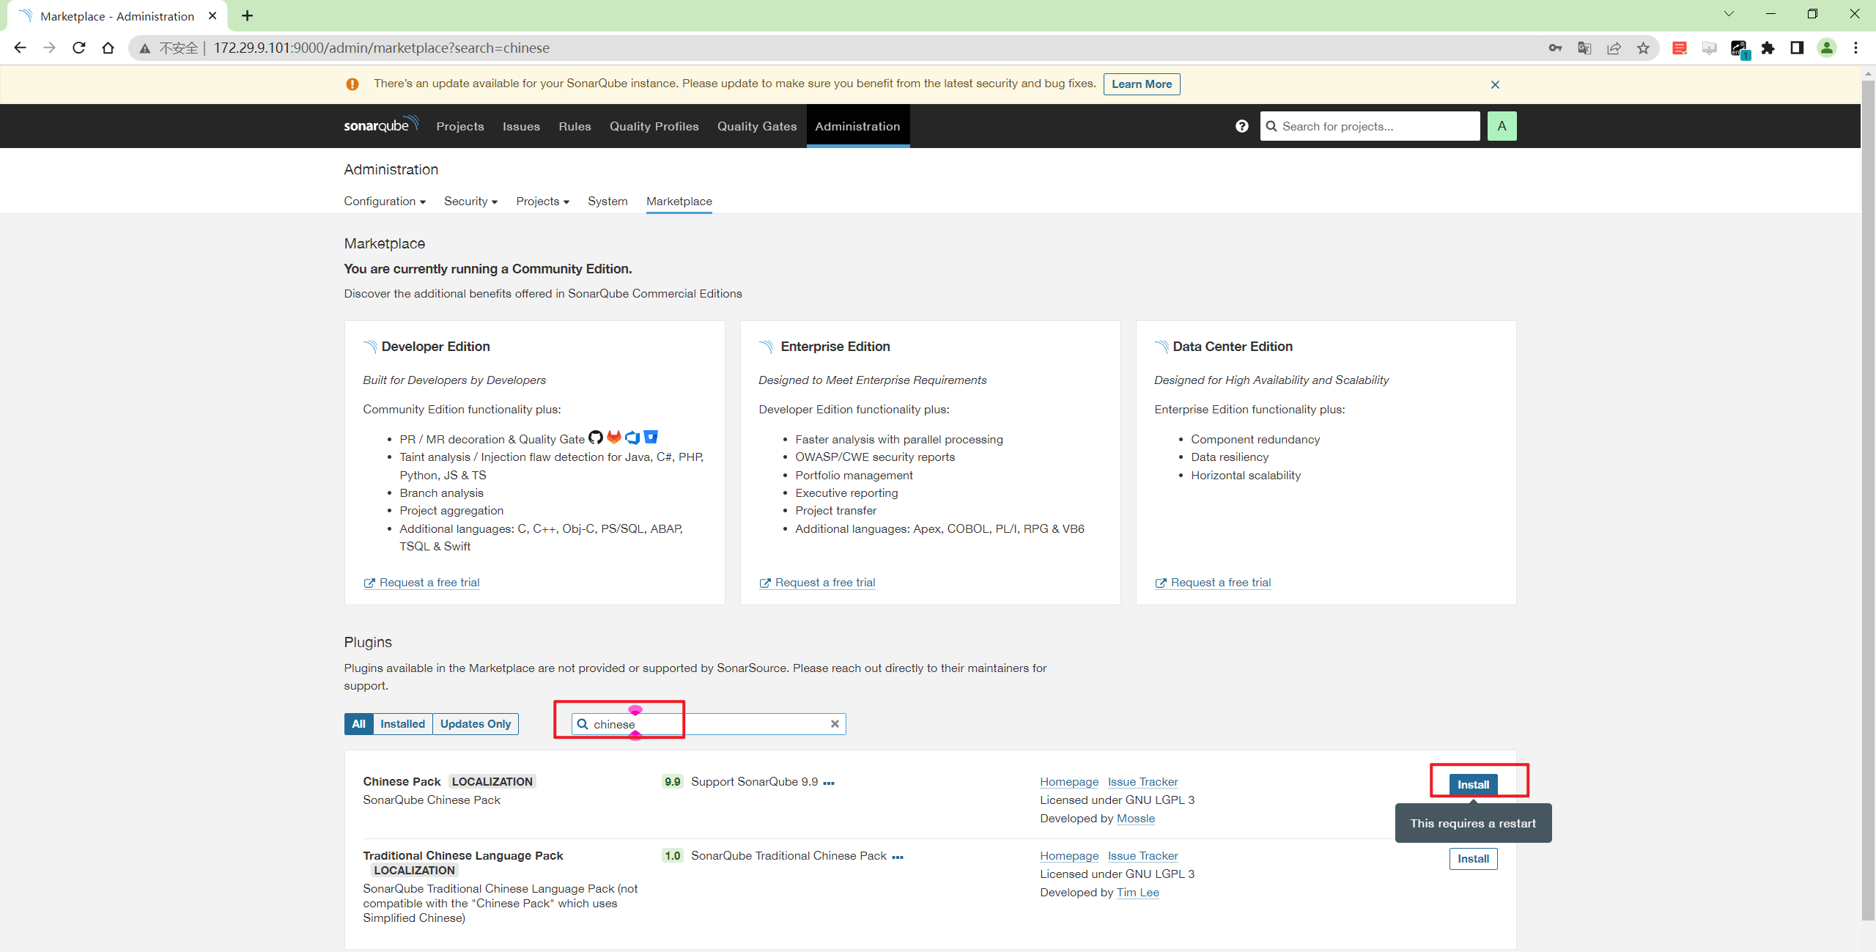Viewport: 1876px width, 952px height.
Task: Click the browser back arrow
Action: [21, 48]
